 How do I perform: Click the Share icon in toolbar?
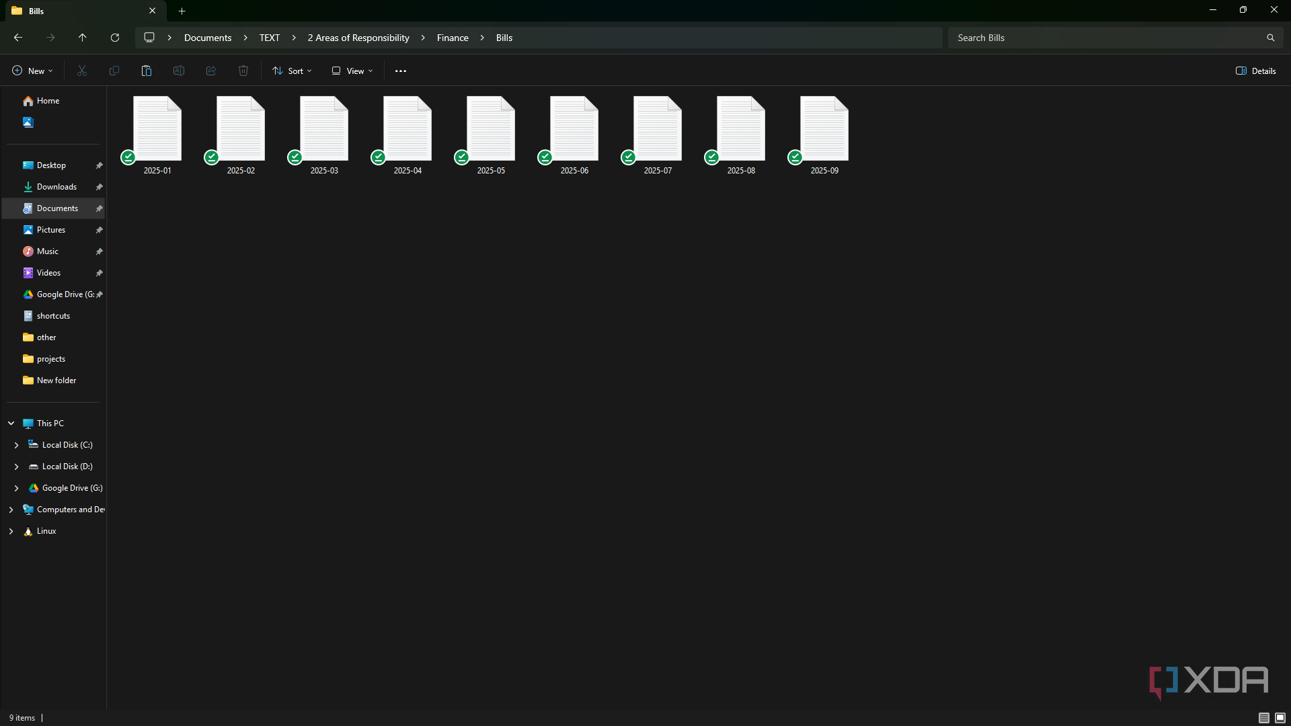pyautogui.click(x=211, y=71)
